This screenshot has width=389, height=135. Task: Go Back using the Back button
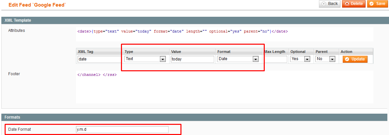point(330,4)
